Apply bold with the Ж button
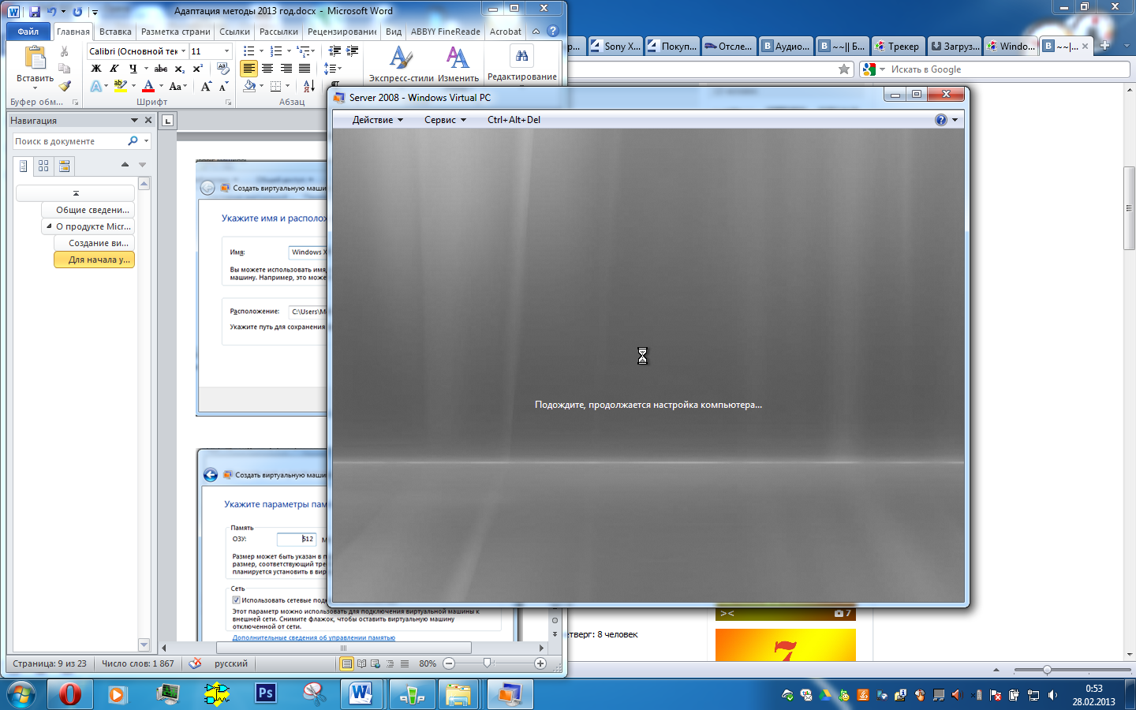The height and width of the screenshot is (710, 1136). [x=96, y=69]
